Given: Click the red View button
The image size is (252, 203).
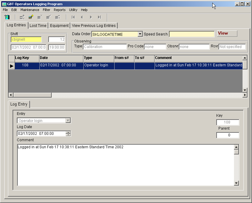Looking at the screenshot, I should click(x=227, y=33).
